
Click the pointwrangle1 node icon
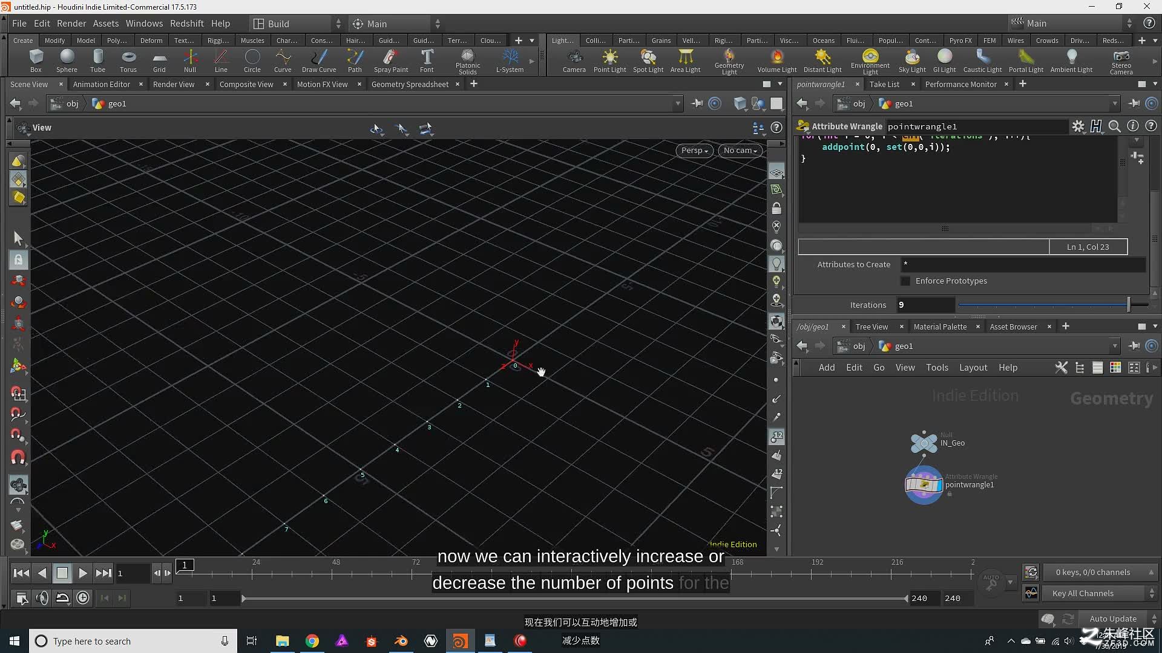[x=924, y=484]
